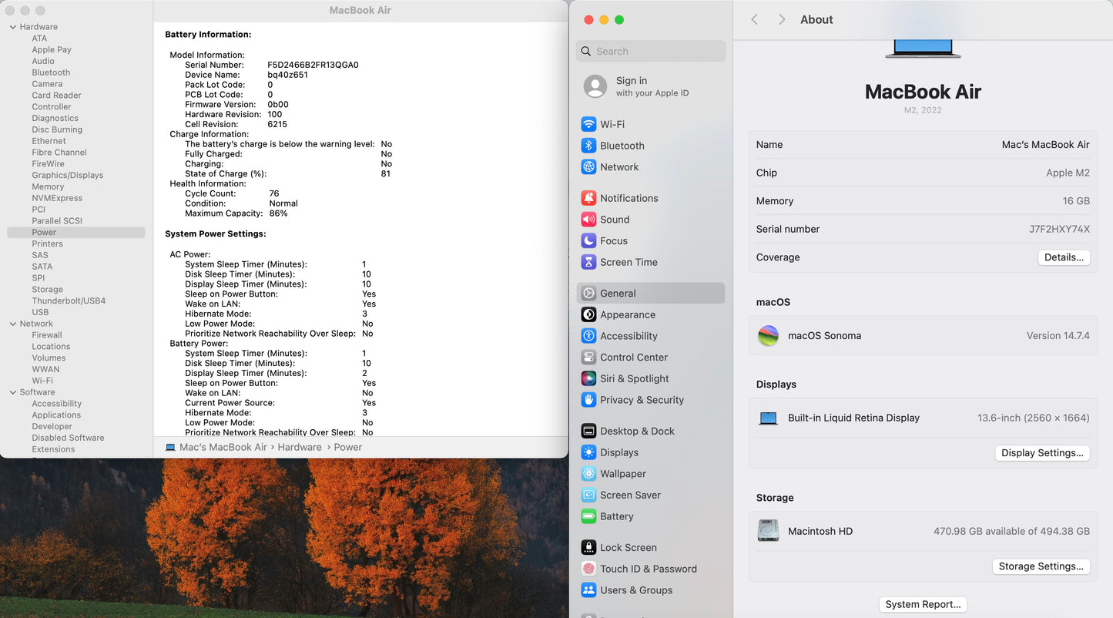Viewport: 1113px width, 618px height.
Task: Click the Version 14.7.4 text
Action: coord(1058,336)
